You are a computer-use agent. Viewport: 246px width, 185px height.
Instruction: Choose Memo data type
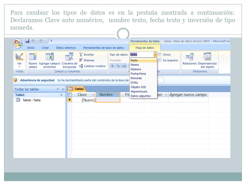(143, 65)
